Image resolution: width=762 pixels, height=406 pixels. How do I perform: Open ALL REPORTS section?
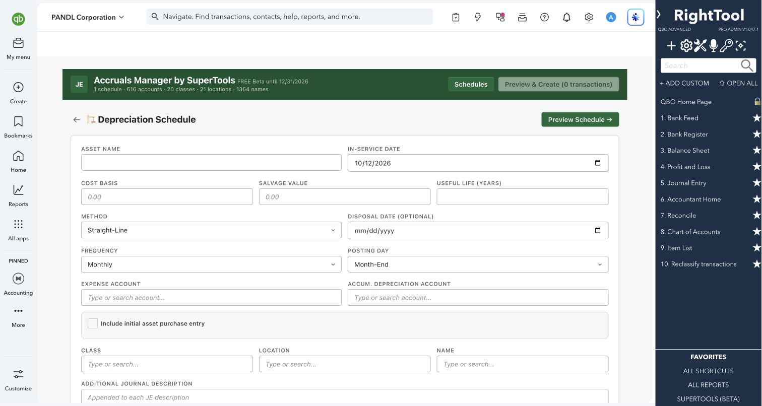click(708, 385)
